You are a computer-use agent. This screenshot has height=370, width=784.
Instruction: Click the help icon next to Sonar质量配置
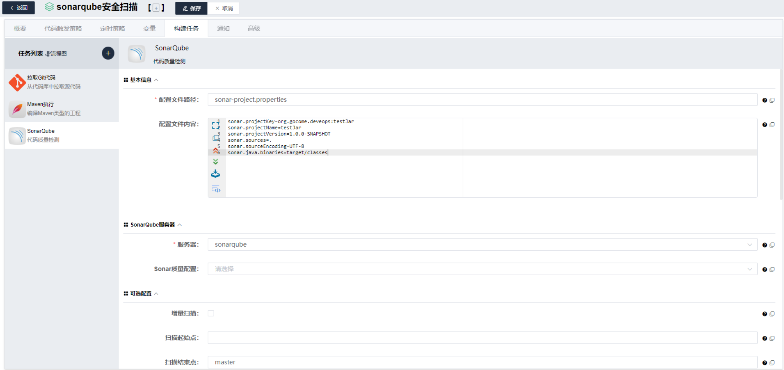[x=764, y=269]
